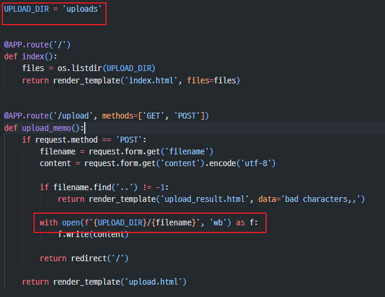
Task: Click the 'files = os.listdir(UPLOAD_DIR)' line
Action: [89, 68]
